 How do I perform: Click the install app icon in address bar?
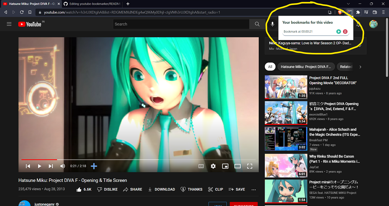(x=330, y=12)
